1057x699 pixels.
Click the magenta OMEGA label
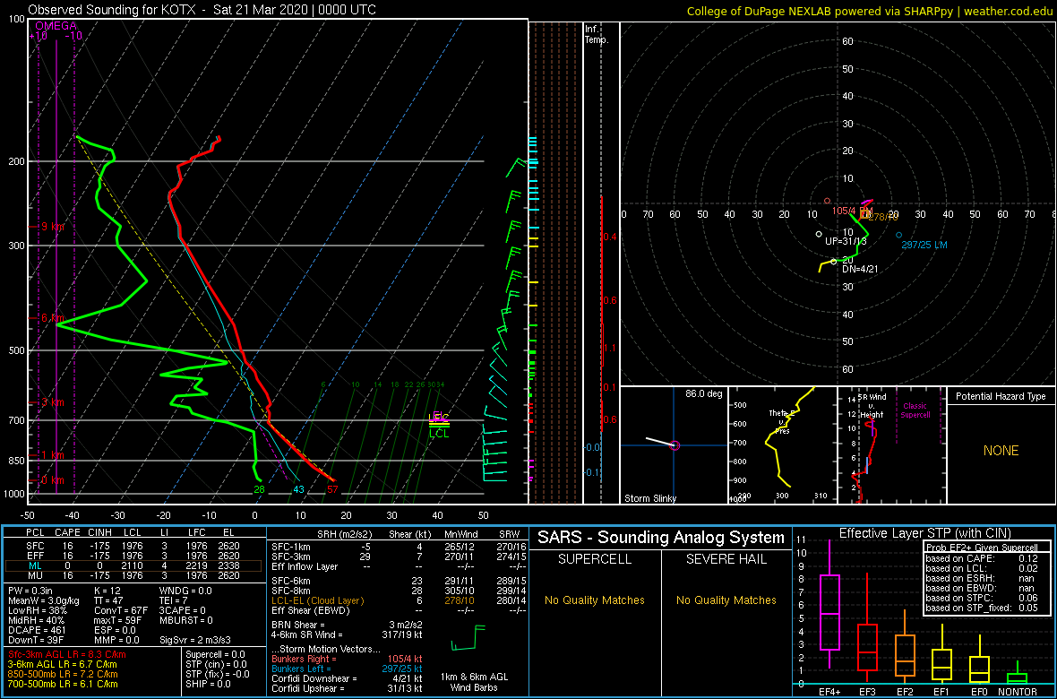point(56,26)
